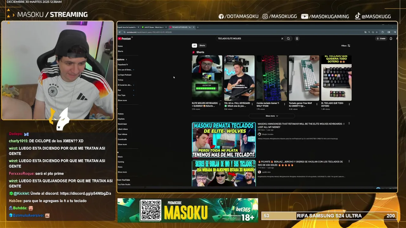Open Your videos in sidebar
Image resolution: width=406 pixels, height=228 pixels.
pos(122,134)
